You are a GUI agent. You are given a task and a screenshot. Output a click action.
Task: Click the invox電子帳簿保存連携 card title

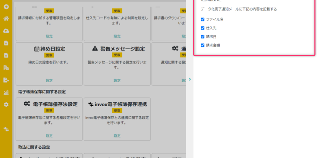[121, 104]
